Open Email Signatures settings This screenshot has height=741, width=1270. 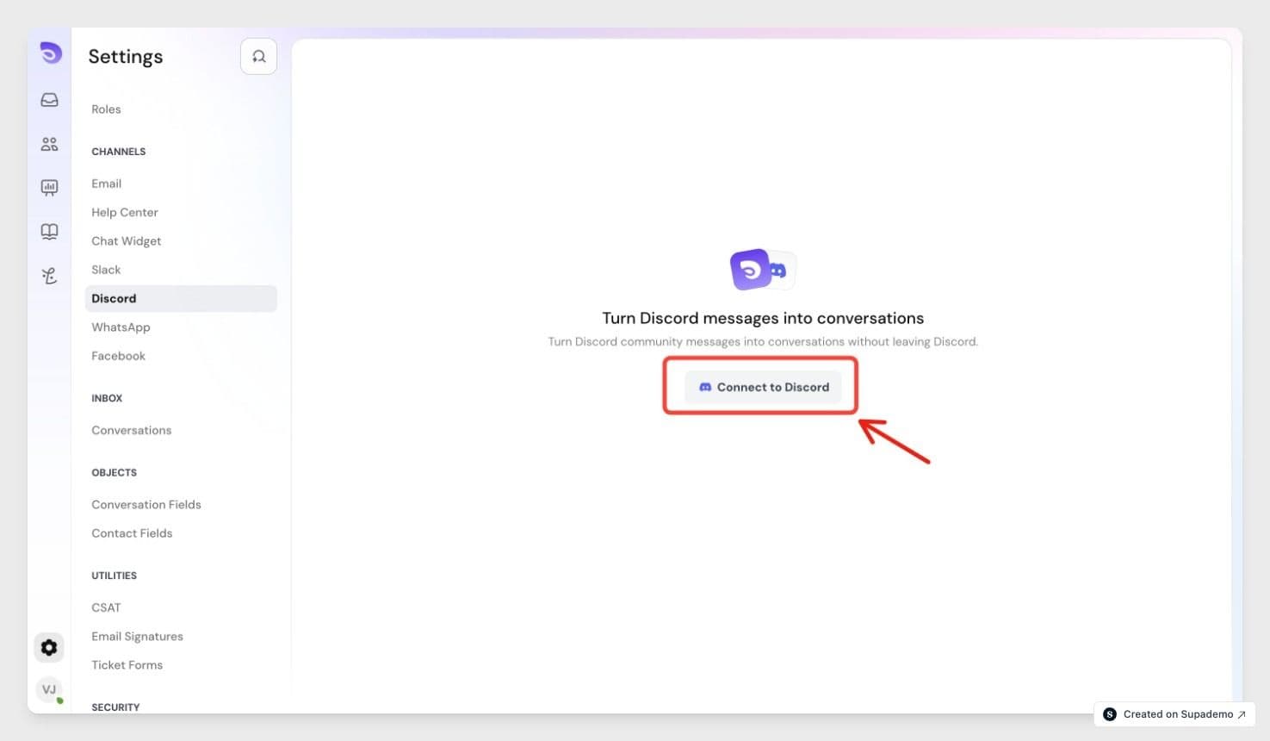[137, 637]
